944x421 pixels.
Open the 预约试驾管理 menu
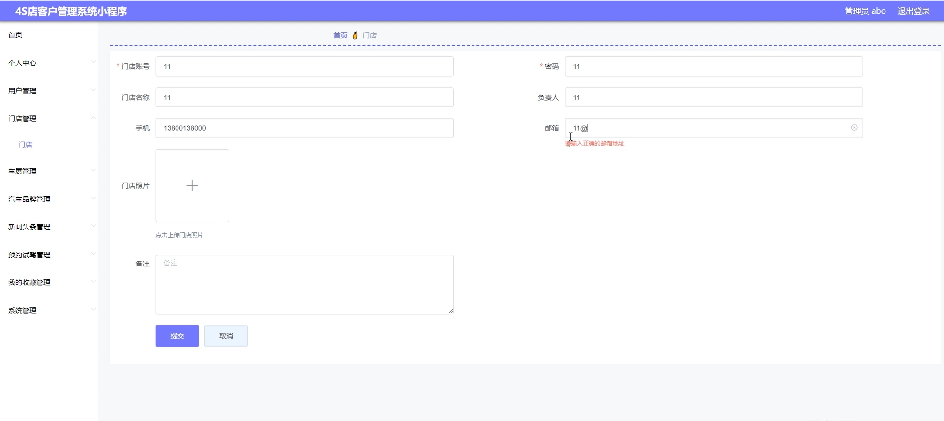(x=49, y=254)
